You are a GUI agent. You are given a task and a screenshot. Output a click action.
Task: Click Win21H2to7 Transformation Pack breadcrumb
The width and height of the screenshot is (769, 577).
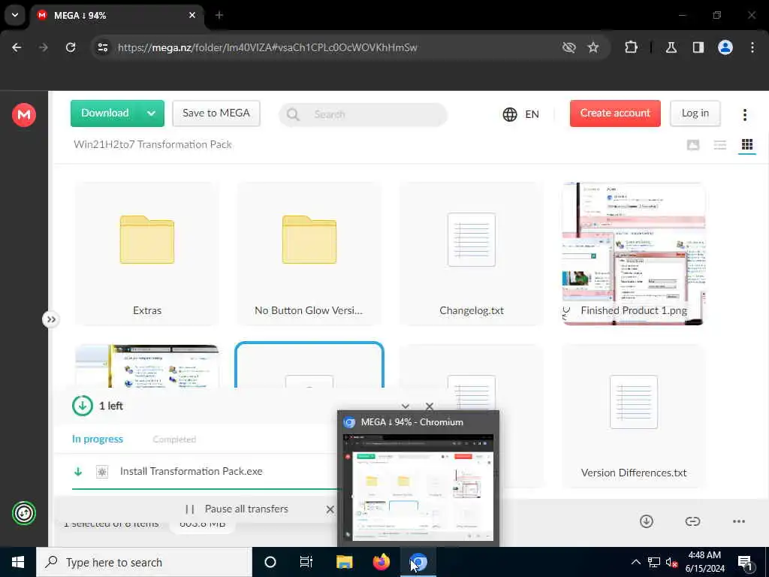tap(152, 144)
